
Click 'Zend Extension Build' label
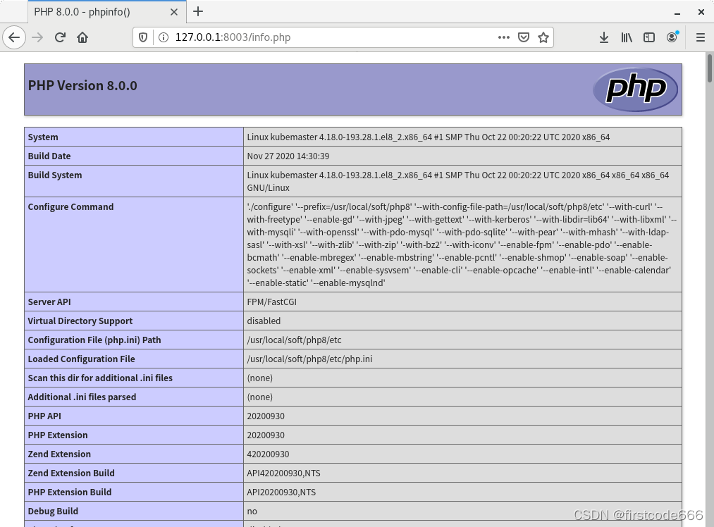coord(71,473)
